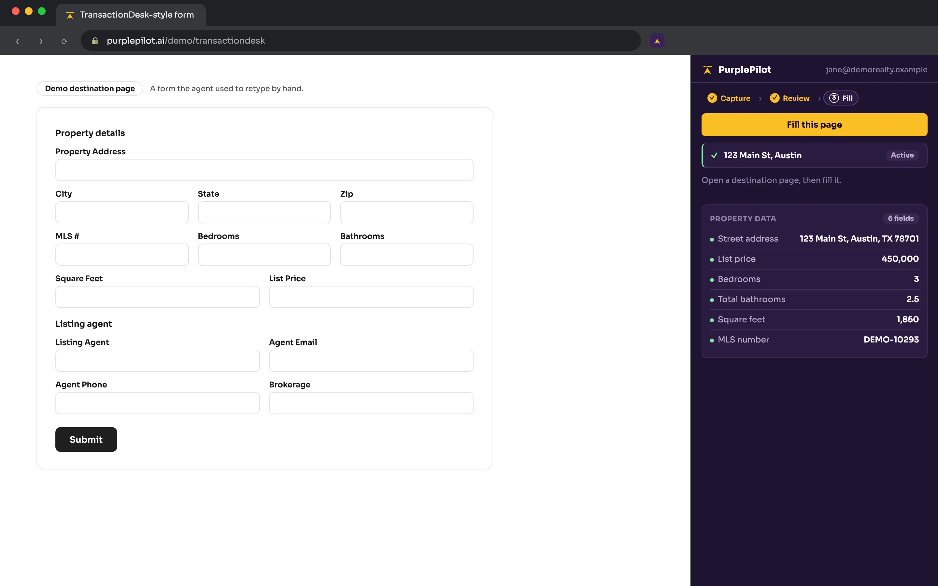The height and width of the screenshot is (586, 938).
Task: Click the Capture step checkmark icon
Action: pos(712,98)
